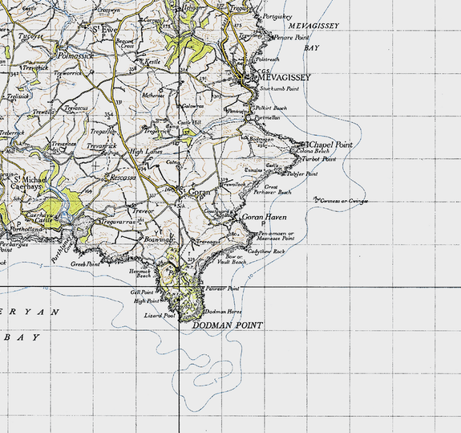Select the Gill Point label

[142, 292]
